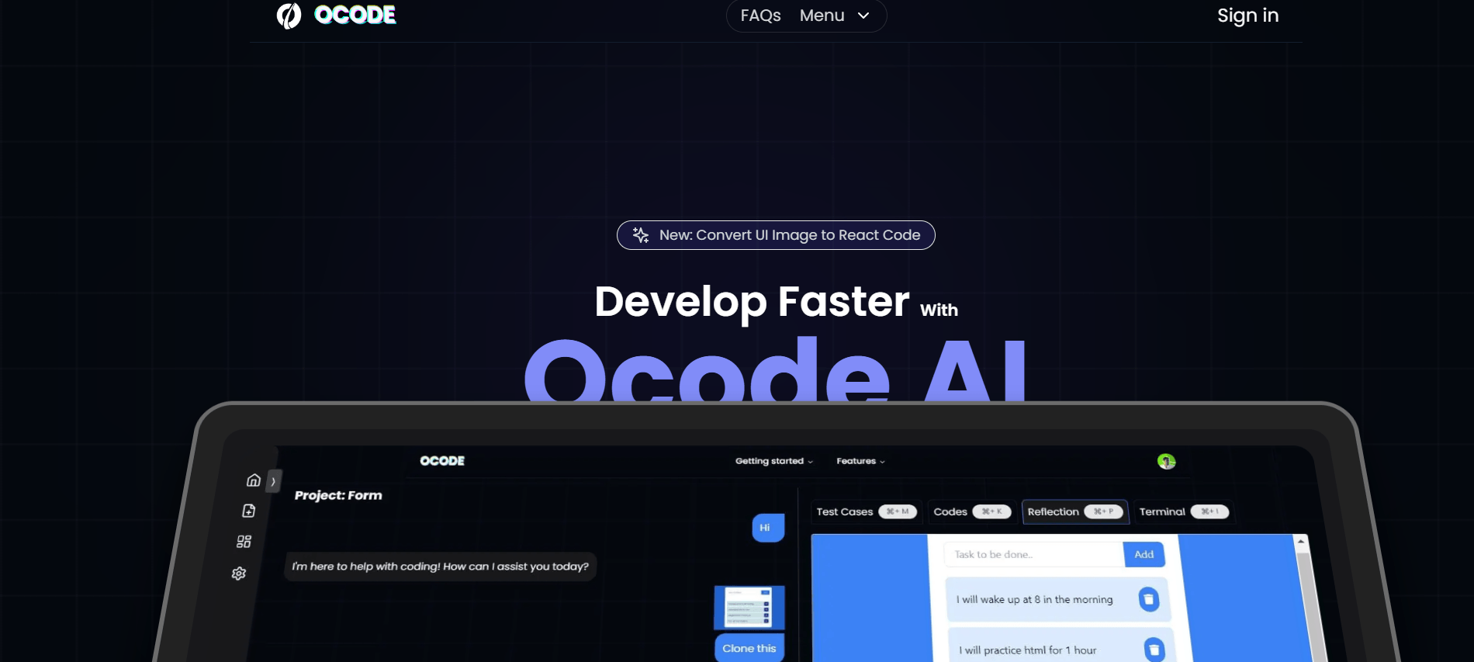Switch to the Codes tab
1474x662 pixels.
point(971,511)
